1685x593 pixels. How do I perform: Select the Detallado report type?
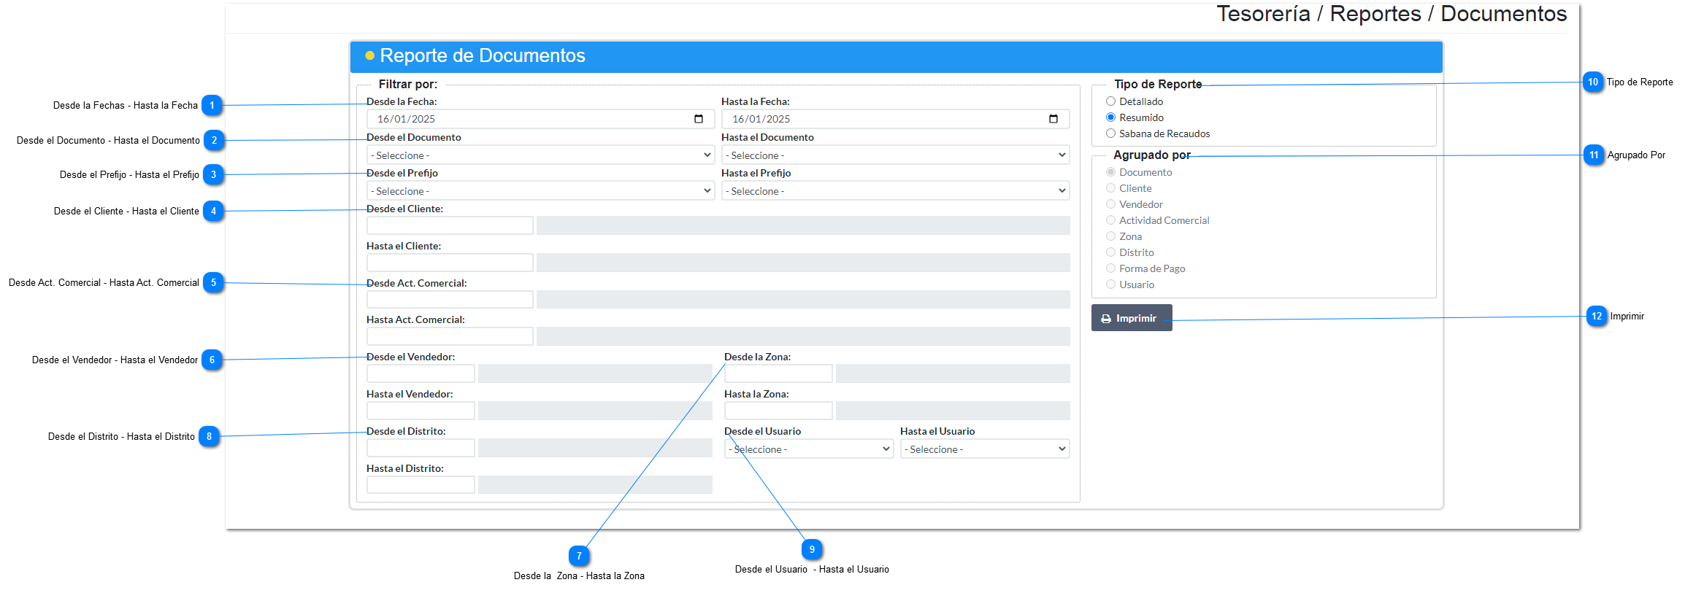[x=1110, y=101]
